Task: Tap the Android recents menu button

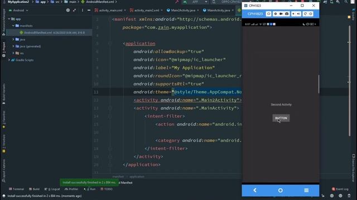Action: click(306, 190)
